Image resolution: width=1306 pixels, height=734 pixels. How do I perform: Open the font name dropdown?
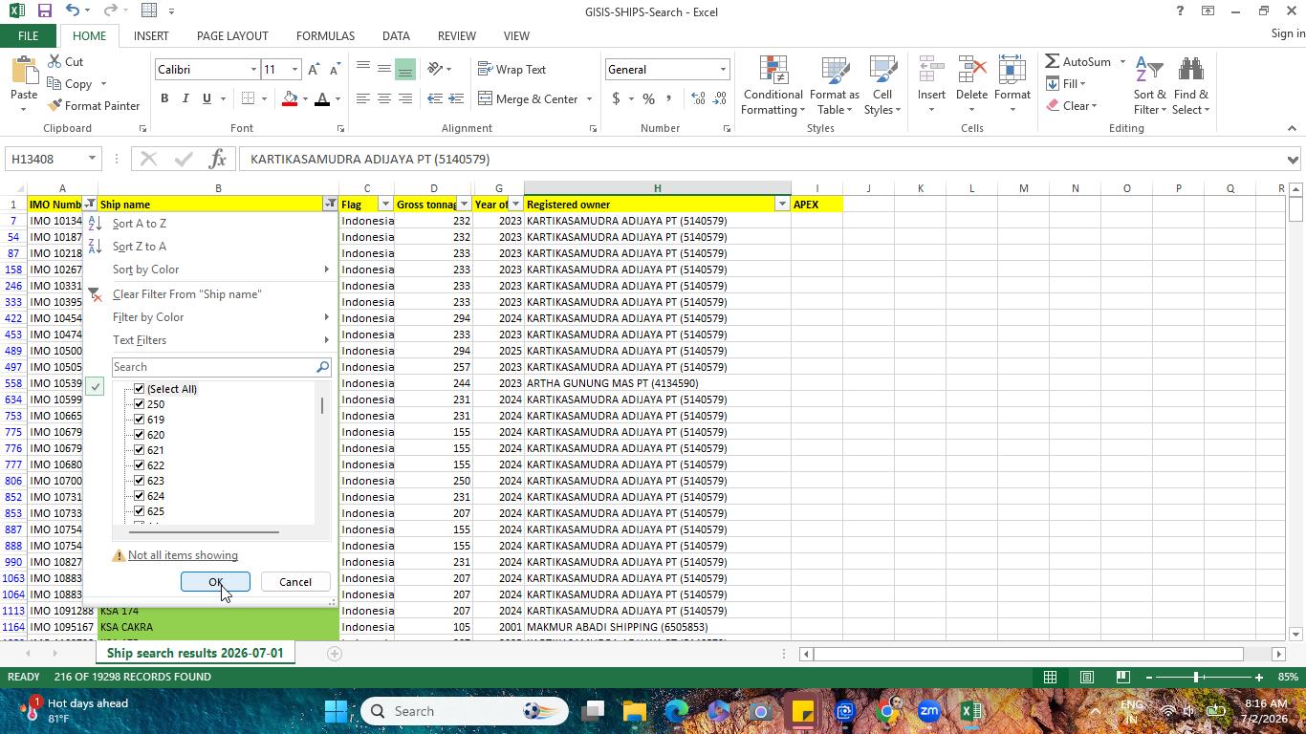coord(253,70)
